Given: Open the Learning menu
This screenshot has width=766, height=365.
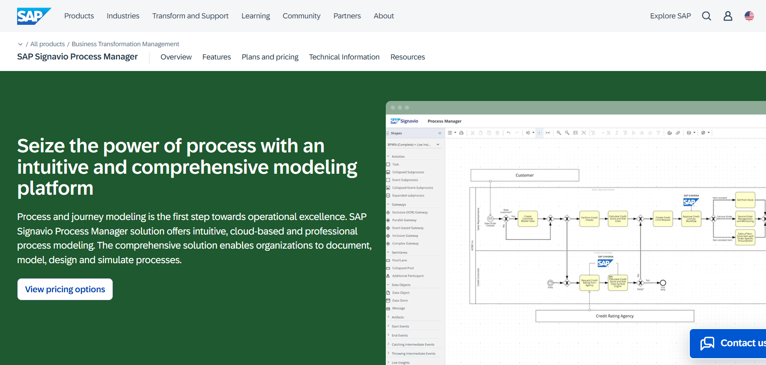Looking at the screenshot, I should pyautogui.click(x=256, y=16).
